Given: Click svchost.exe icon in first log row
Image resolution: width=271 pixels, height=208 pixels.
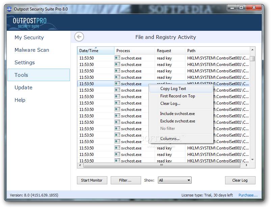Looking at the screenshot, I should [117, 58].
